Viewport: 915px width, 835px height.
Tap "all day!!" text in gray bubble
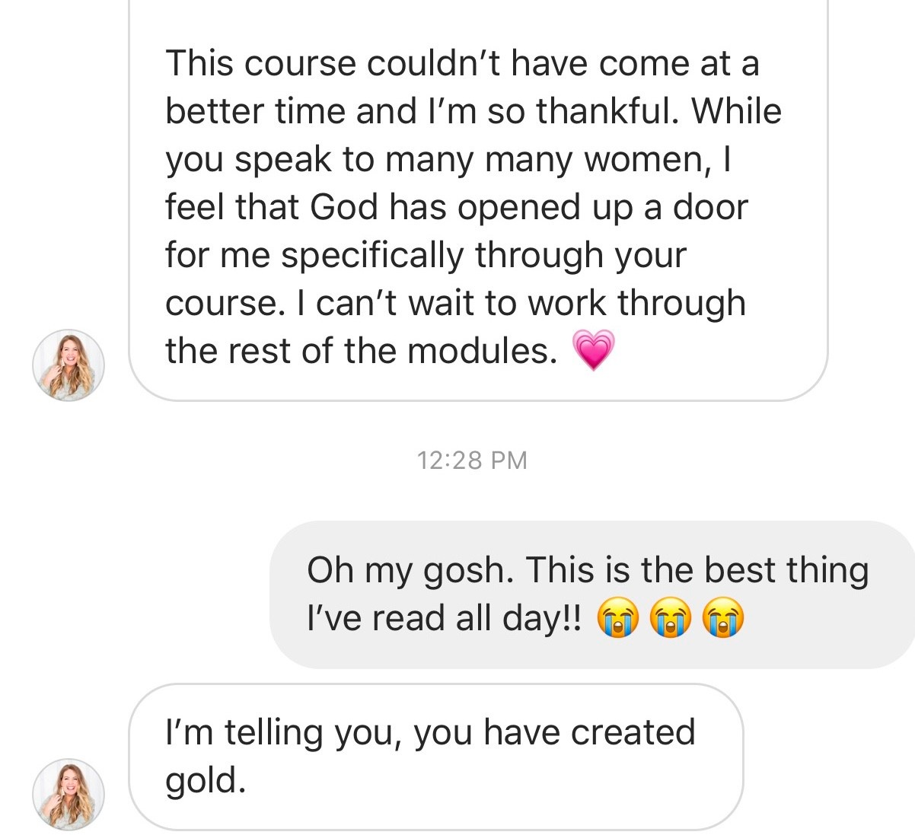(x=518, y=618)
